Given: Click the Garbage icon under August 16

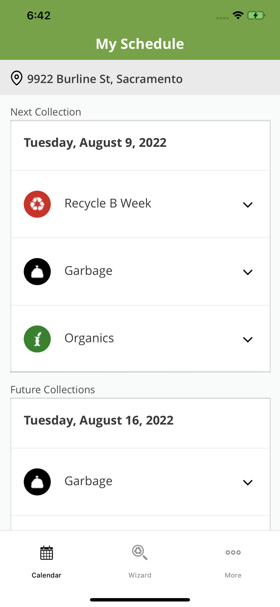Looking at the screenshot, I should pyautogui.click(x=37, y=482).
